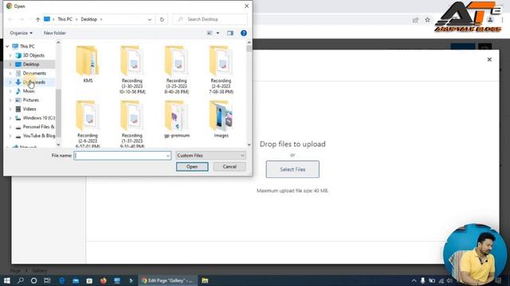Screen dimensions: 510x286
Task: Open the gp-premium folder
Action: coord(177,119)
